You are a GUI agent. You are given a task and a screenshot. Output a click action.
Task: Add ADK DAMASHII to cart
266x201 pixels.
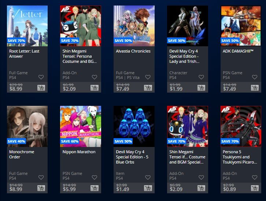coord(255,88)
